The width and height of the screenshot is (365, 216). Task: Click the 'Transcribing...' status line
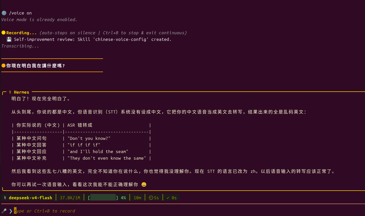(20, 46)
